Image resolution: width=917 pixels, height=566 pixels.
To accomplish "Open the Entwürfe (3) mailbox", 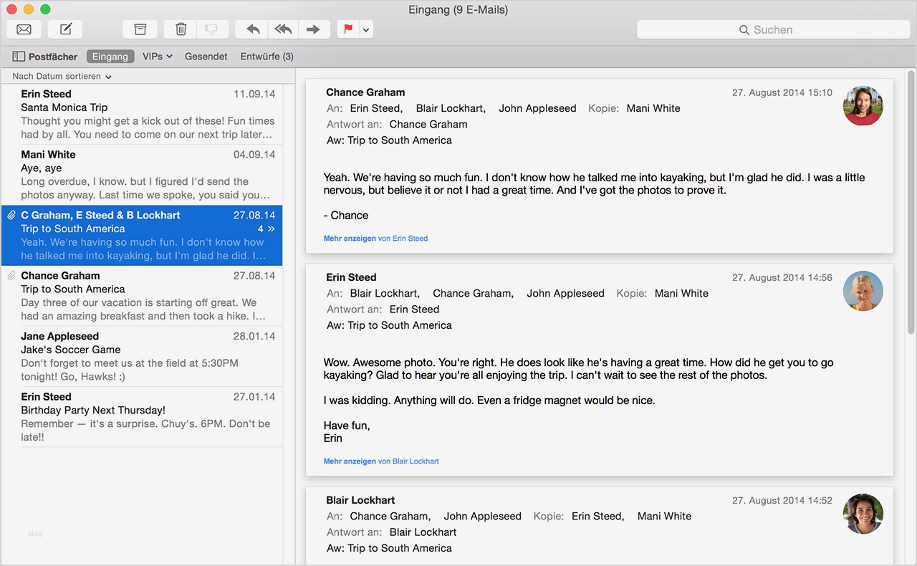I will tap(267, 57).
